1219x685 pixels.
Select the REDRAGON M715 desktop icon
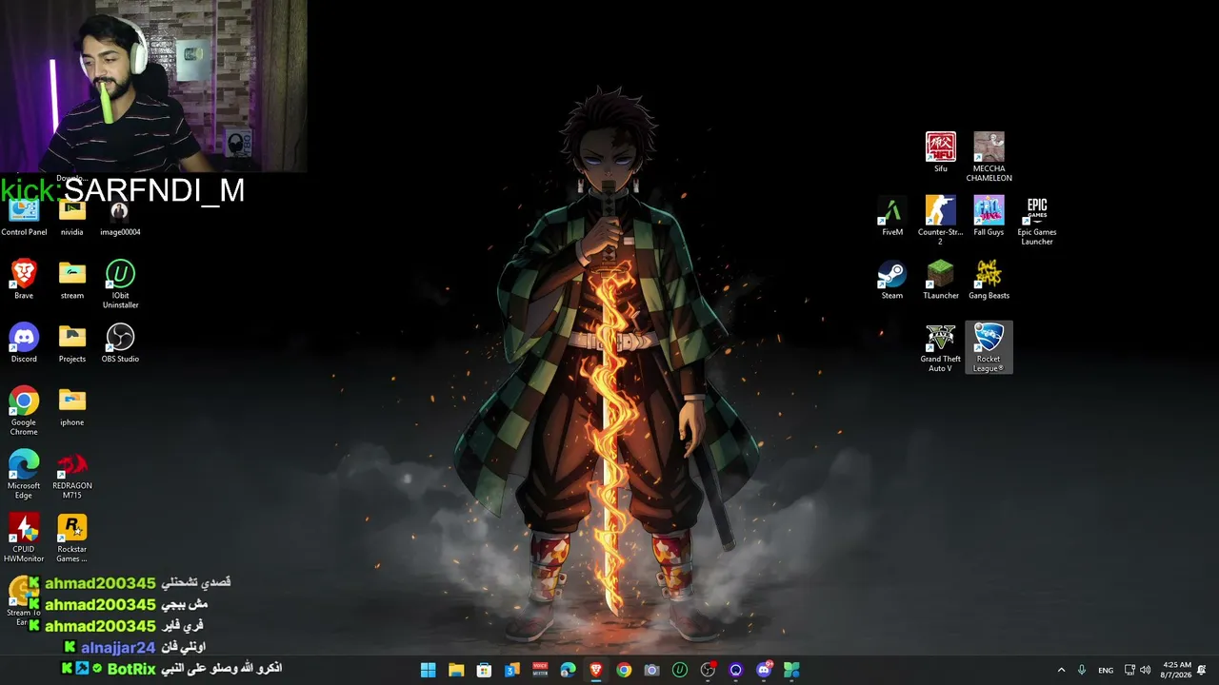(72, 475)
